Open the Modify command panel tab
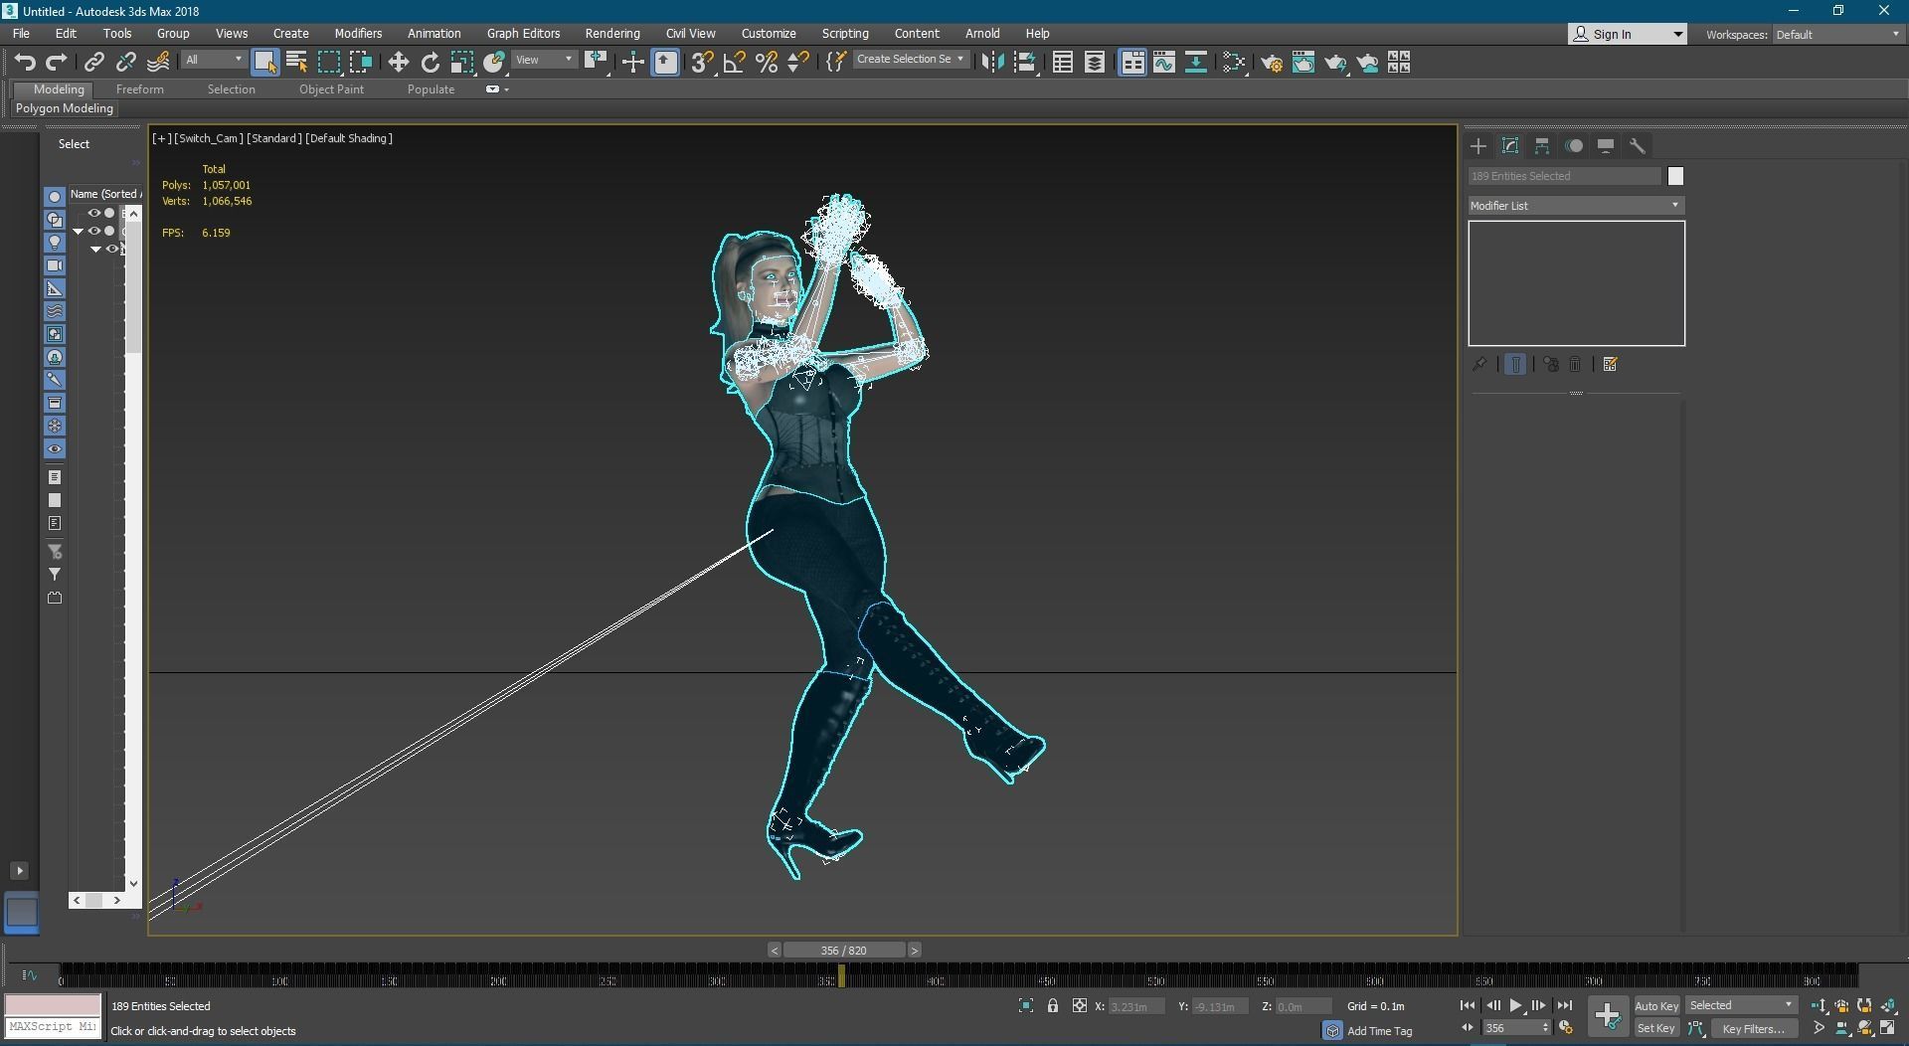Image resolution: width=1909 pixels, height=1046 pixels. click(1510, 146)
